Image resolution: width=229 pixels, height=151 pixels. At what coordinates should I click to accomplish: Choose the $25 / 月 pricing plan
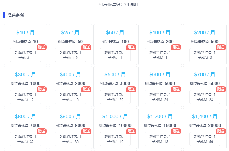click(70, 45)
